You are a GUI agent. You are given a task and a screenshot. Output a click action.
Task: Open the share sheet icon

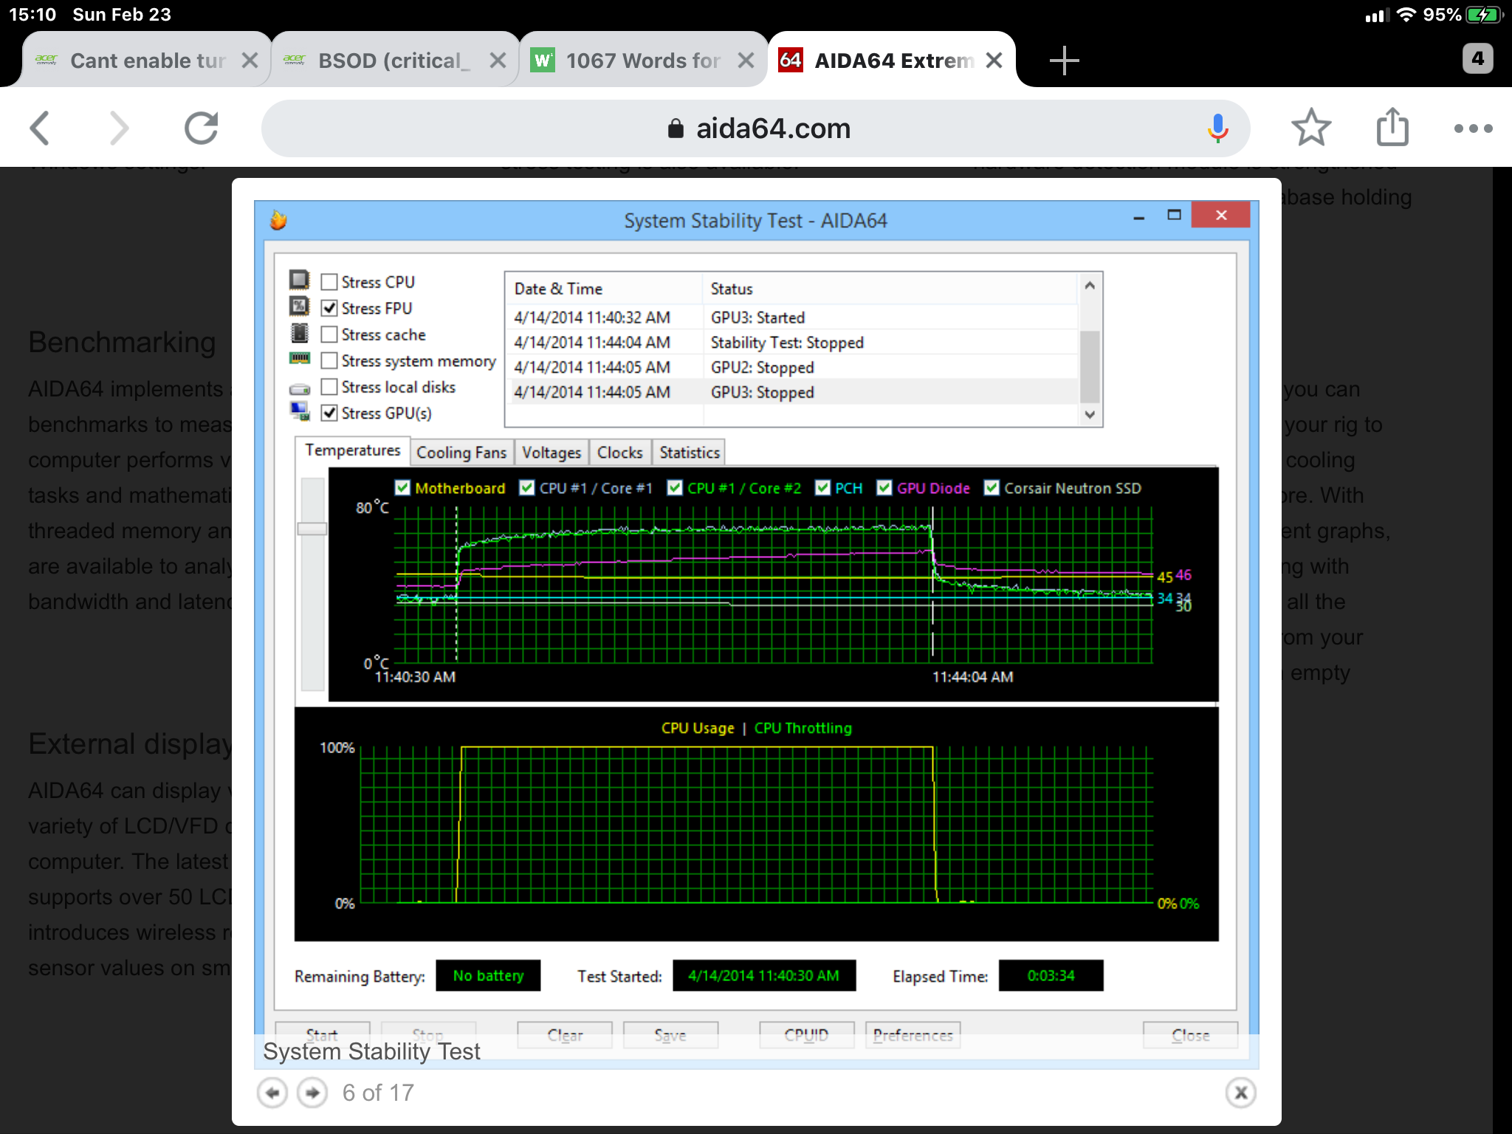pyautogui.click(x=1392, y=127)
